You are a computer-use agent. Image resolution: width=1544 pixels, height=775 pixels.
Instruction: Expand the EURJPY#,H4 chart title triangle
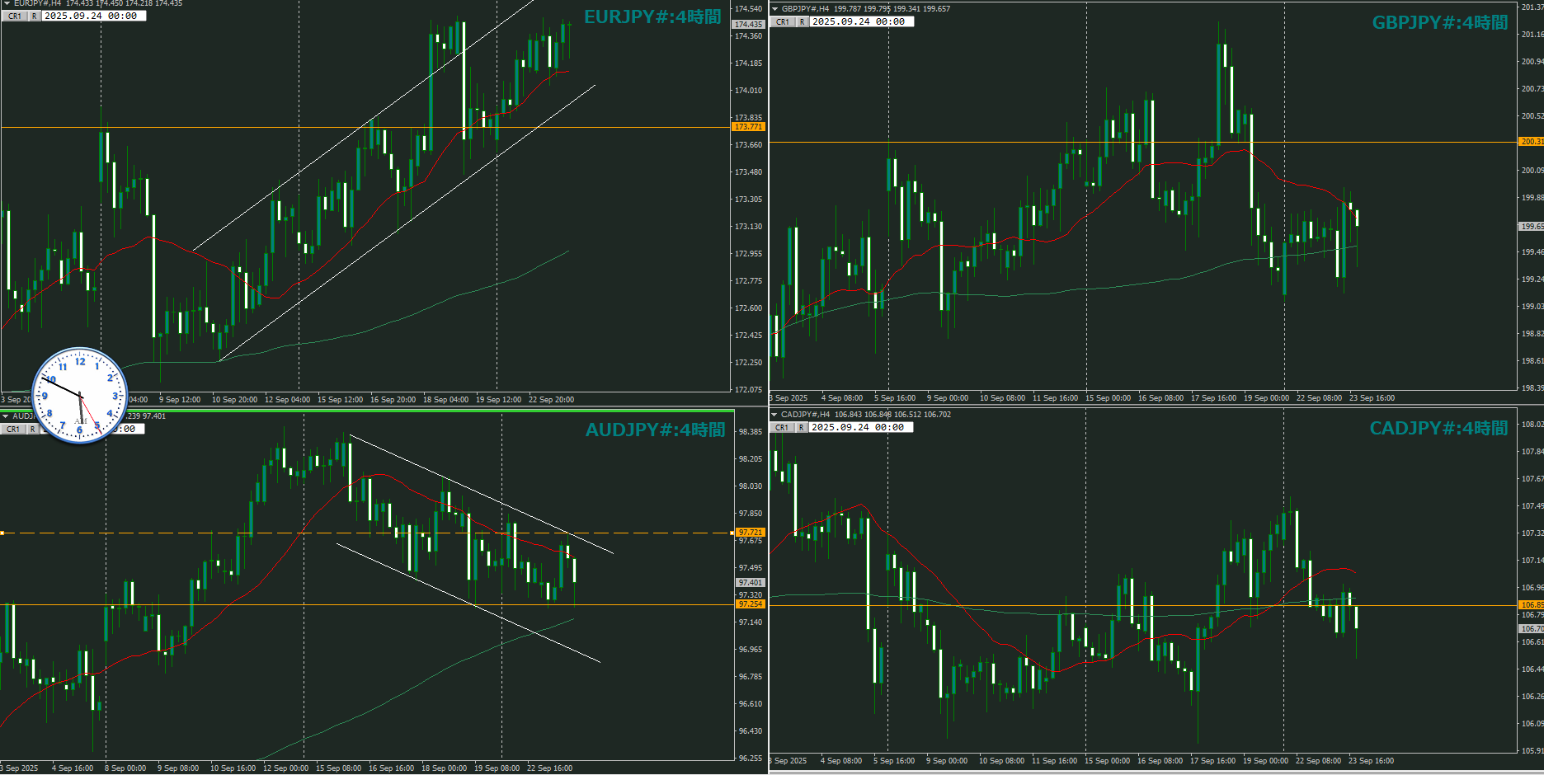tap(7, 3)
